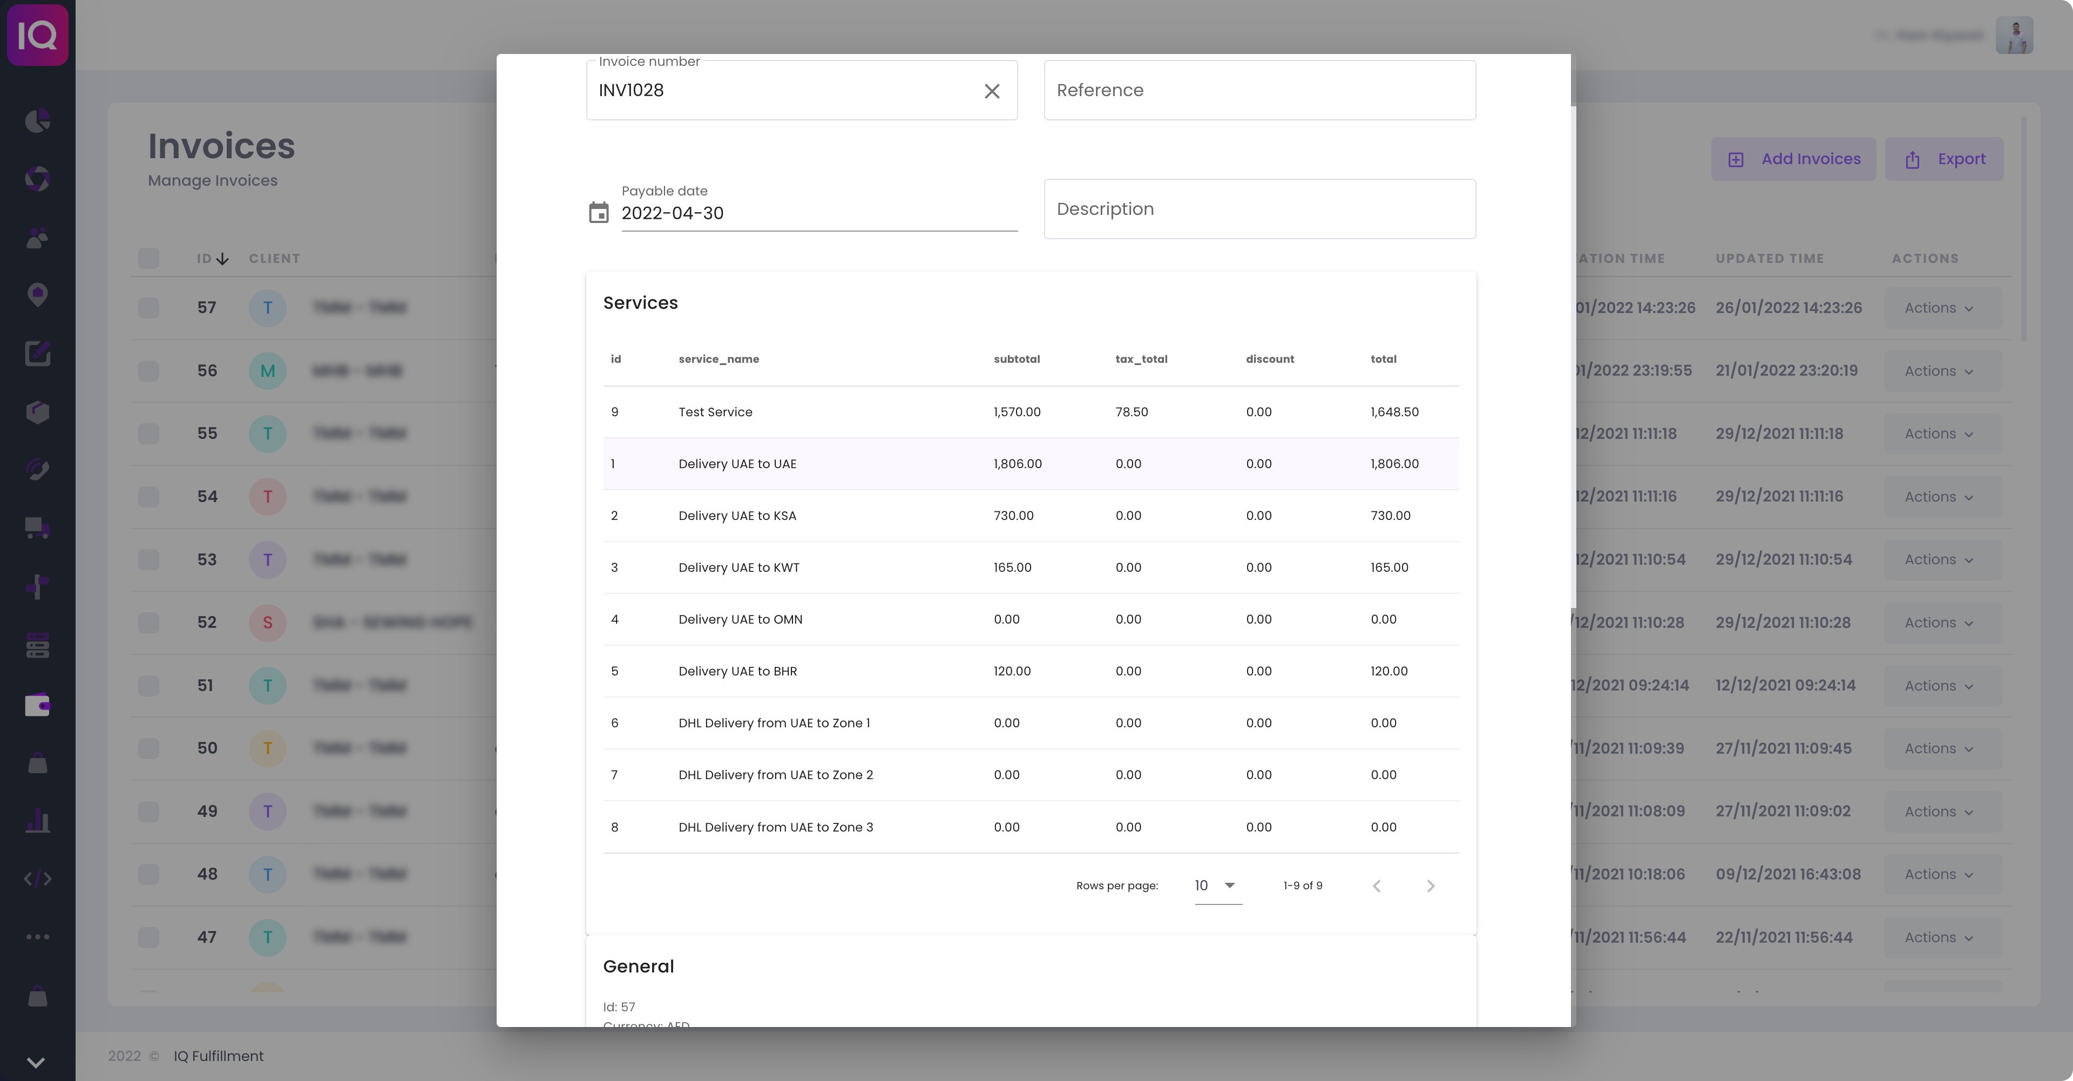The width and height of the screenshot is (2073, 1081).
Task: Click the delivery truck sidebar icon
Action: tap(38, 528)
